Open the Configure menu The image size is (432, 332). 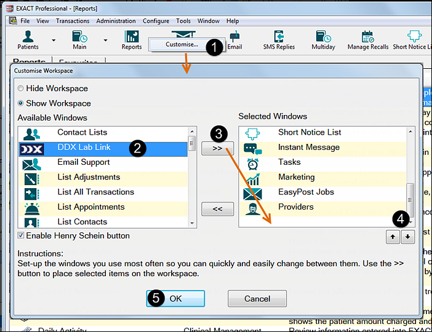(x=156, y=21)
